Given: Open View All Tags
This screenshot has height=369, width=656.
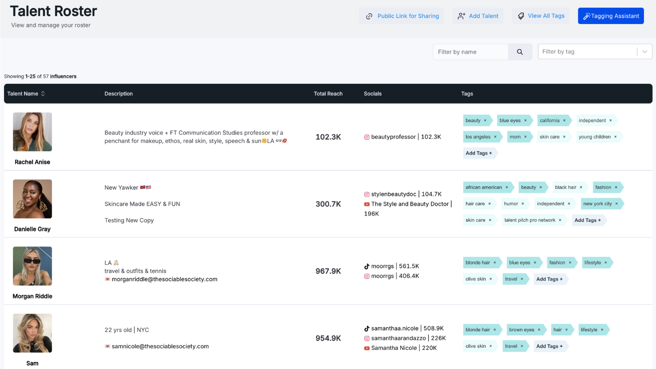Looking at the screenshot, I should pos(541,16).
